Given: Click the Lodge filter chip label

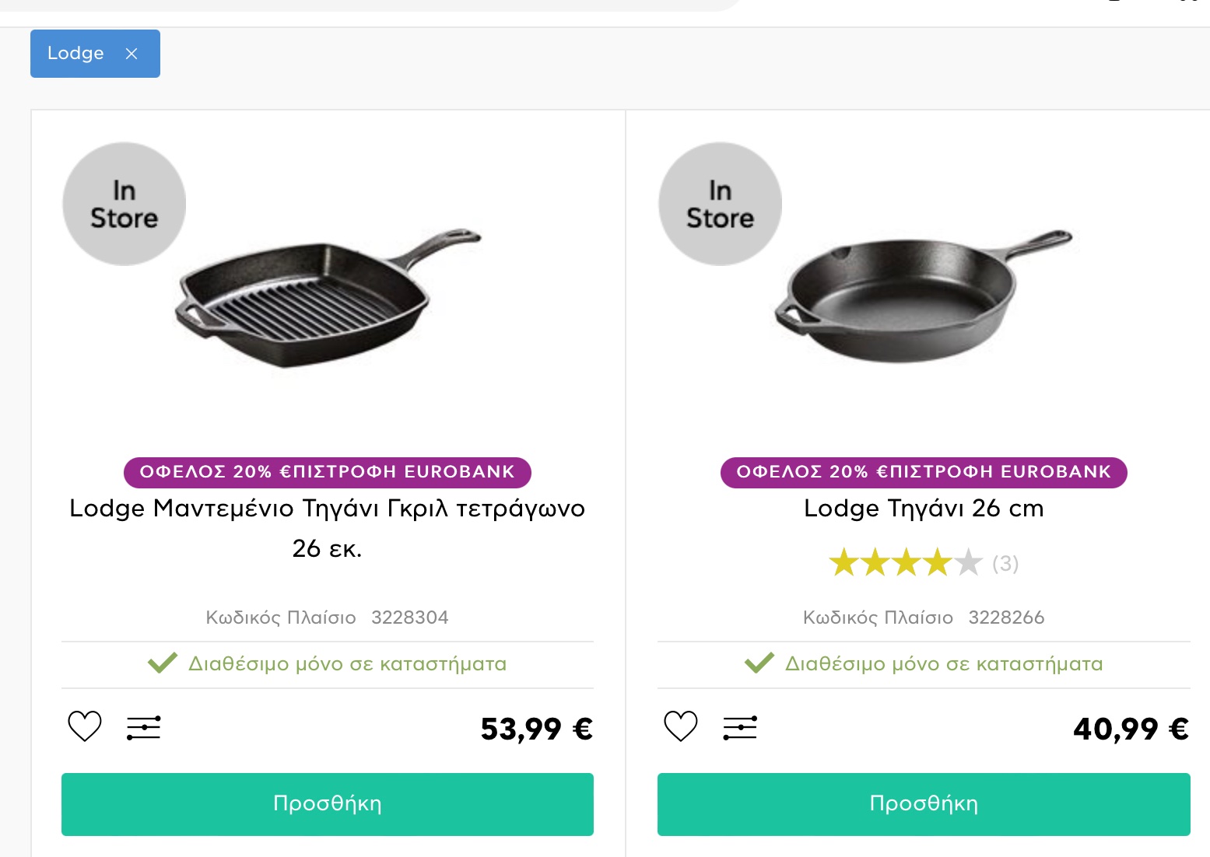Looking at the screenshot, I should 75,53.
